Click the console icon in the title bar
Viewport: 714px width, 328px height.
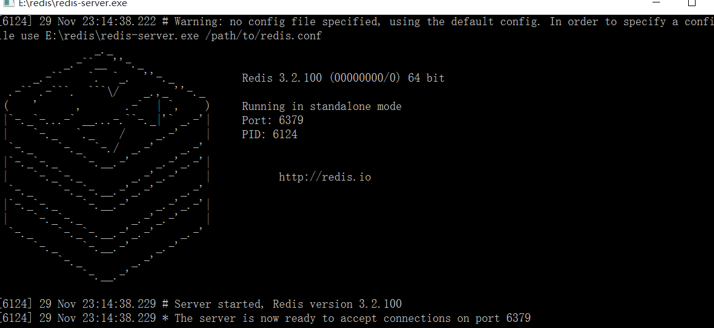[x=9, y=3]
